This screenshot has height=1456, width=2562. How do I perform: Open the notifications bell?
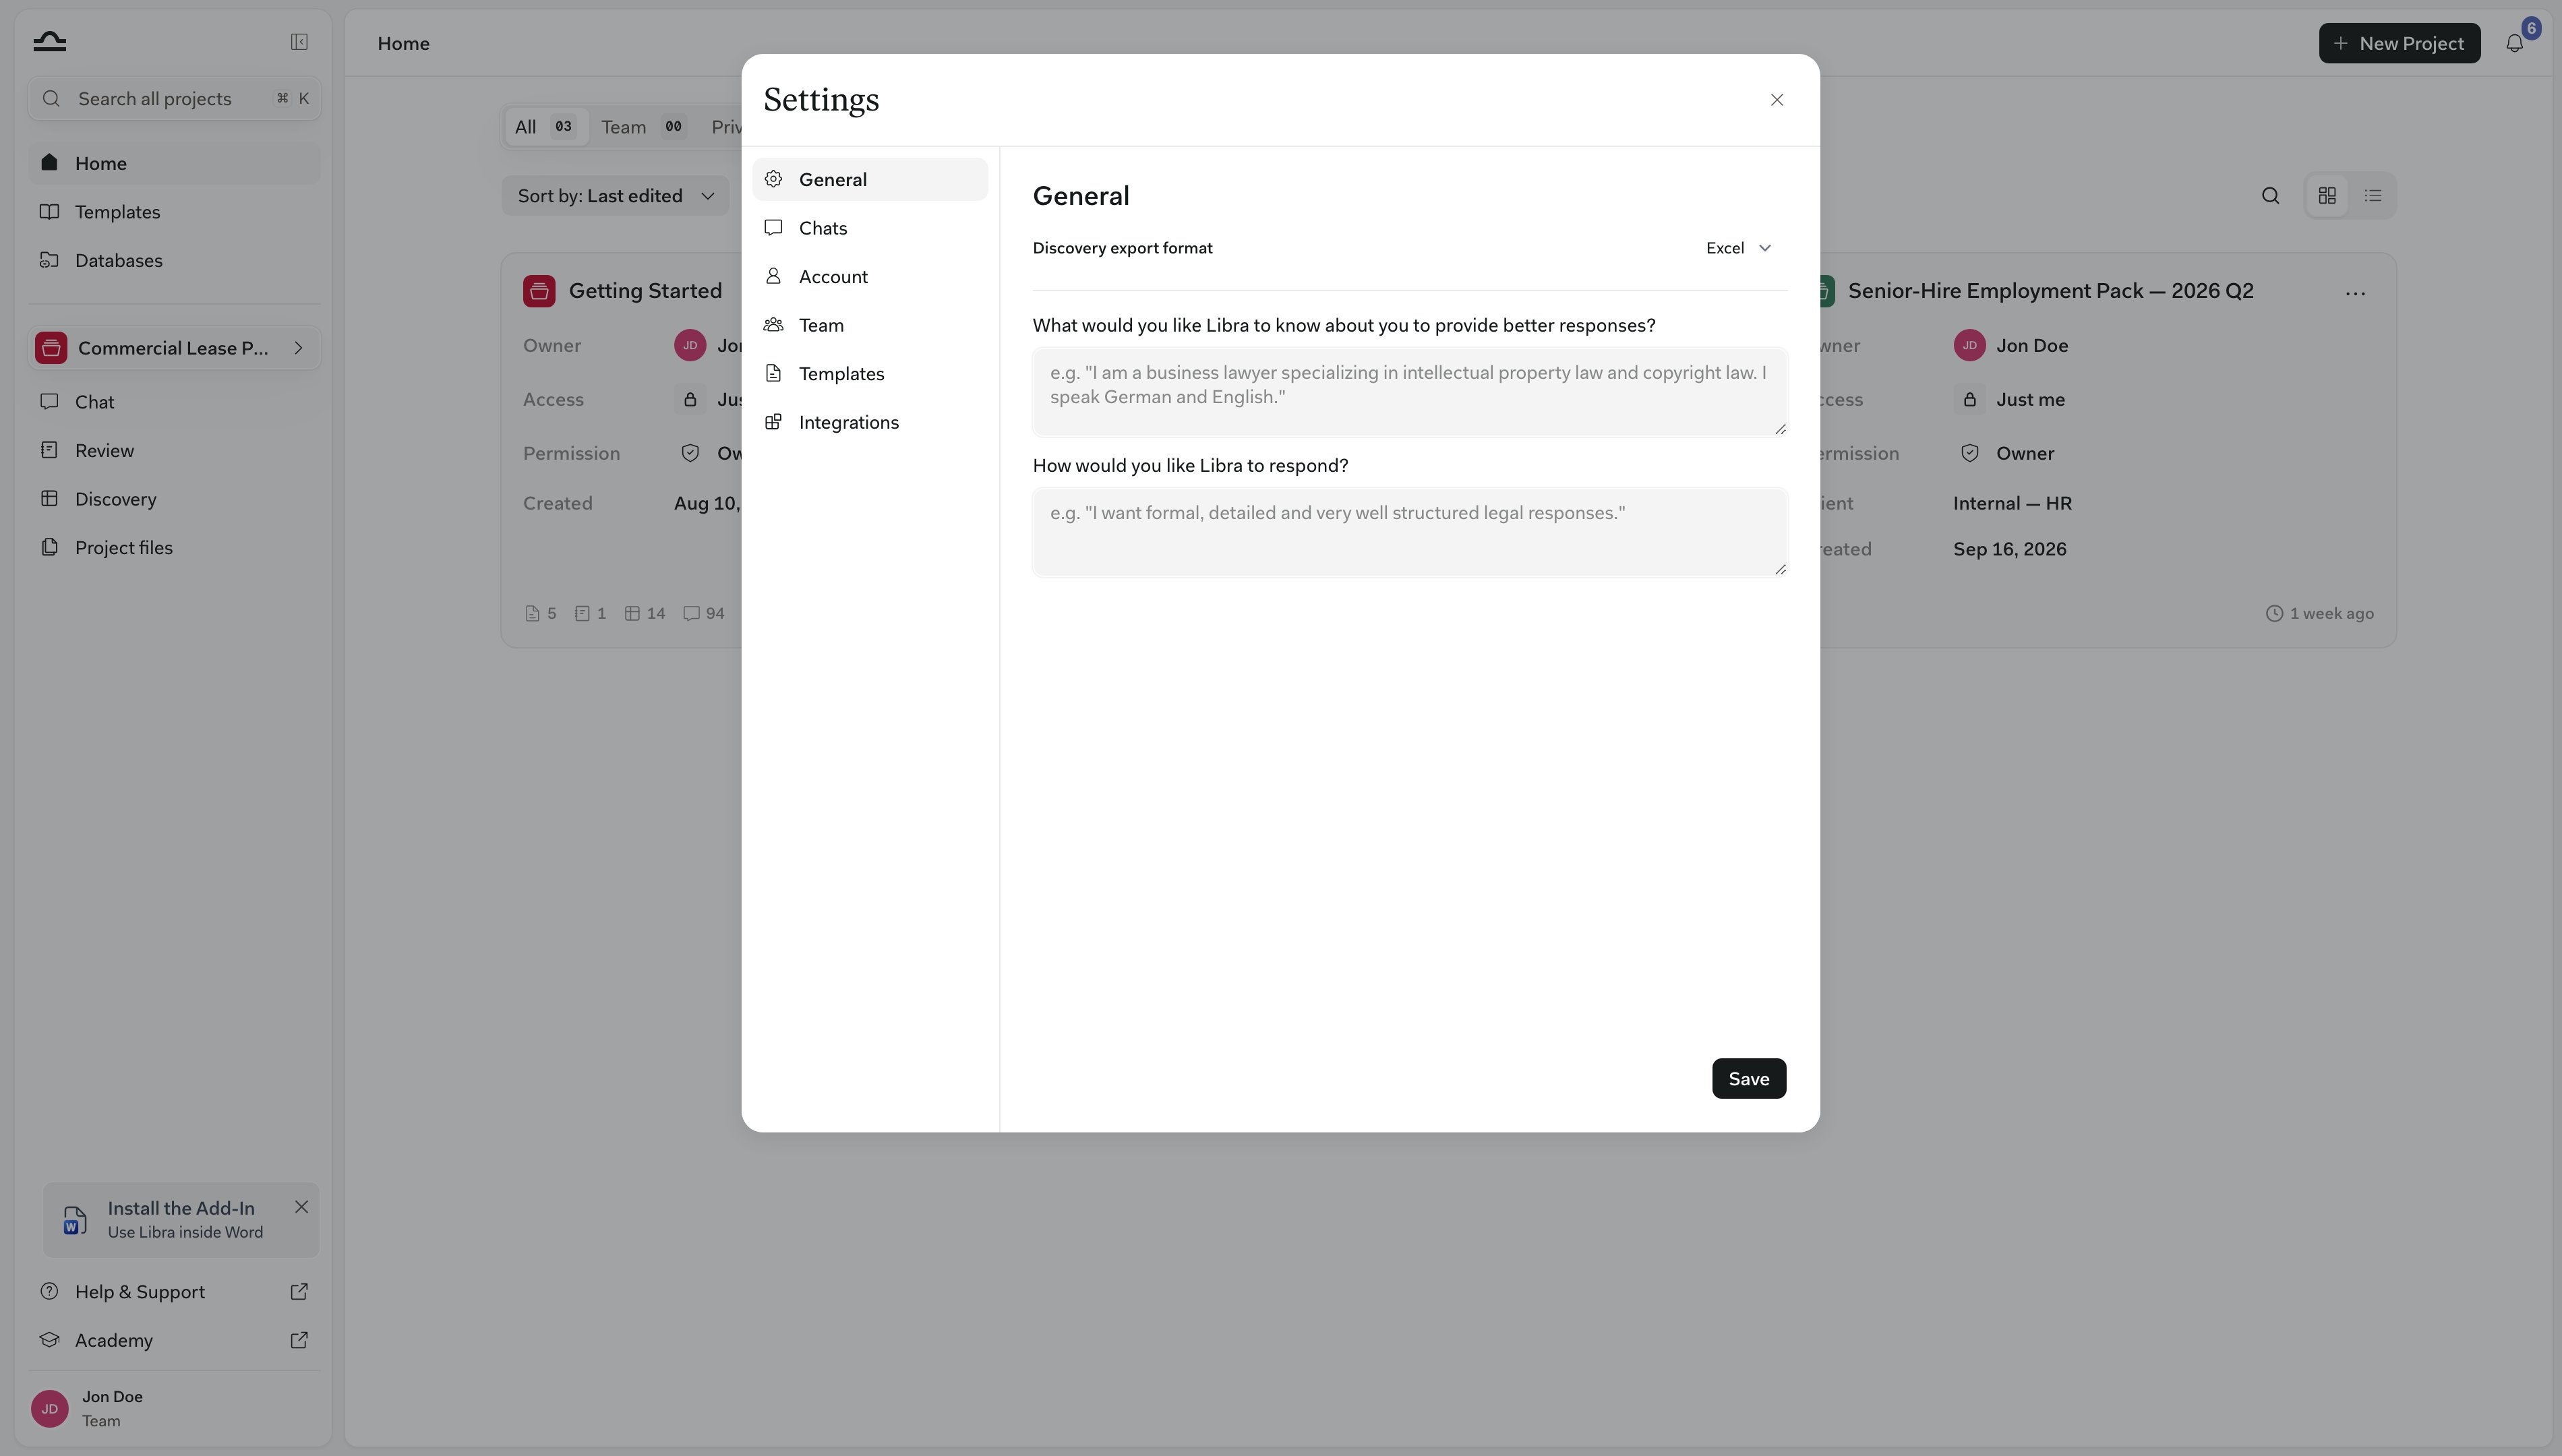(x=2514, y=43)
